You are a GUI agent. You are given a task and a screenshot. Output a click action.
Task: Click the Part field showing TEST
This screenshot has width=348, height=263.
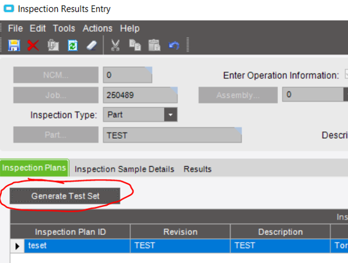172,135
